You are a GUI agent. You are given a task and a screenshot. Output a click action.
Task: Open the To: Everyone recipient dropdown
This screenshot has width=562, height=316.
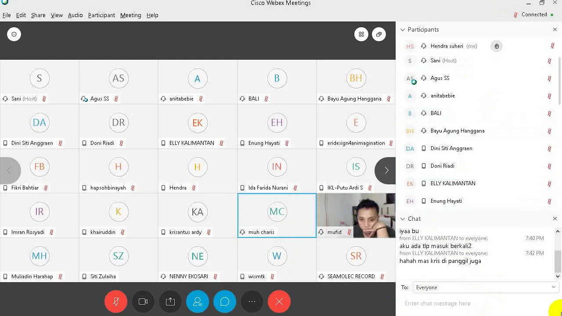pos(486,287)
